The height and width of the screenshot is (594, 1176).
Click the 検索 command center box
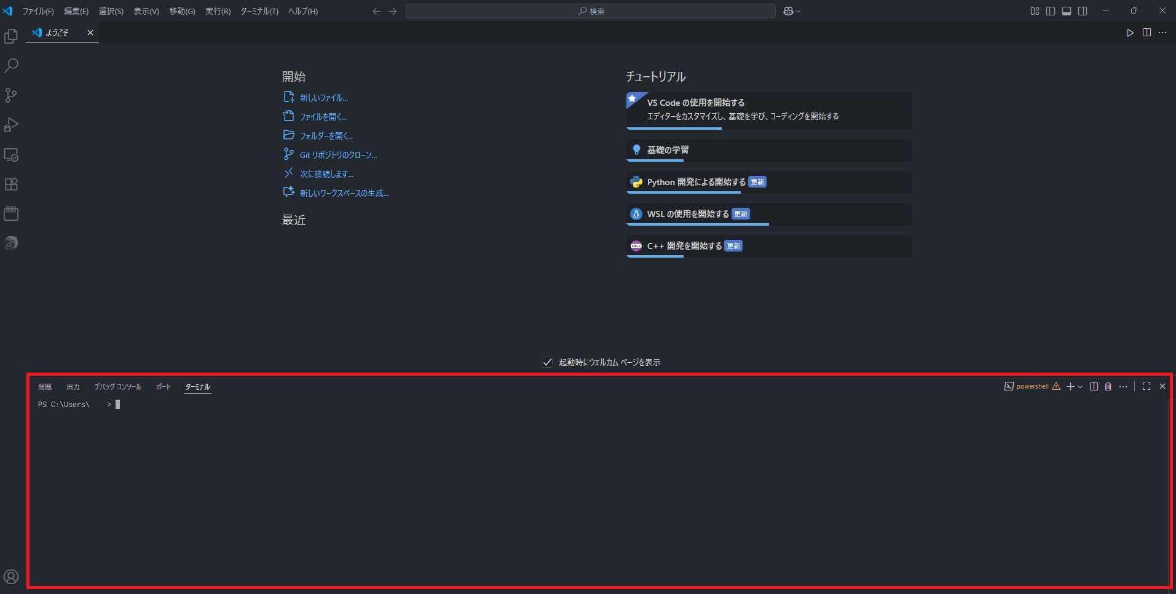(x=591, y=11)
